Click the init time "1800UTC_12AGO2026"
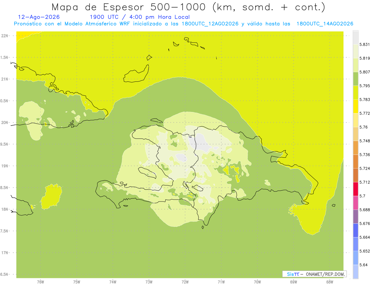Screen dimensions: 370x286 [x=210, y=24]
